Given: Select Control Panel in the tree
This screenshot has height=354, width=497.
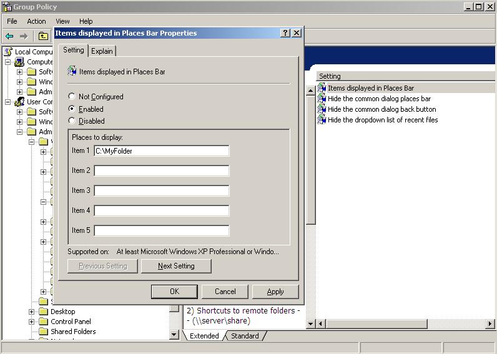Looking at the screenshot, I should (x=71, y=322).
